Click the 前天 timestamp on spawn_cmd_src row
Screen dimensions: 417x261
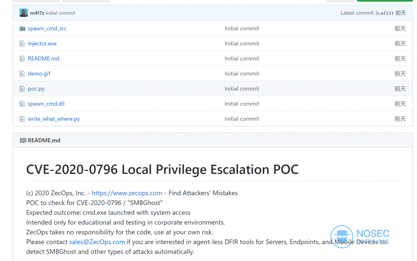(x=400, y=28)
